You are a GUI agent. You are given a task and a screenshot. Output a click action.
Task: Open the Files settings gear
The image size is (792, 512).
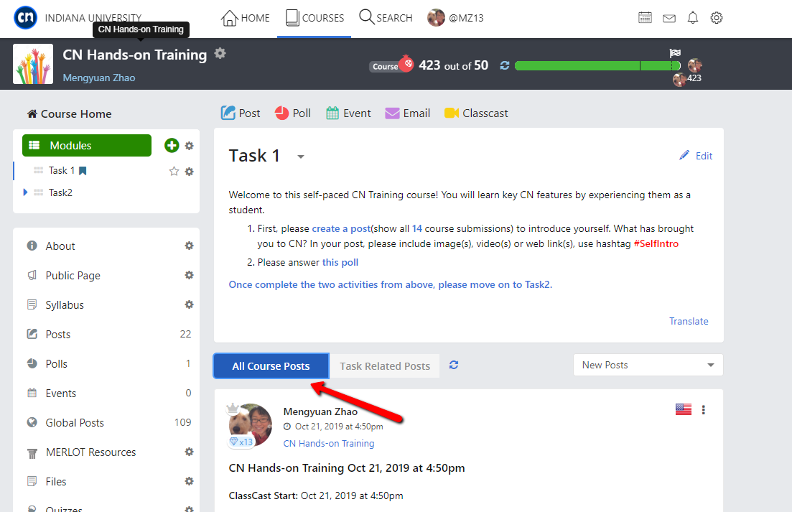[x=190, y=481]
